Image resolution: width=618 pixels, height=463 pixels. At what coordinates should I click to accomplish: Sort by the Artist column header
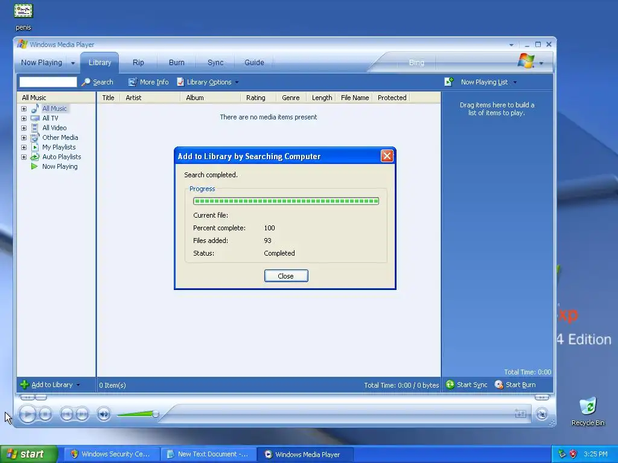pos(150,98)
